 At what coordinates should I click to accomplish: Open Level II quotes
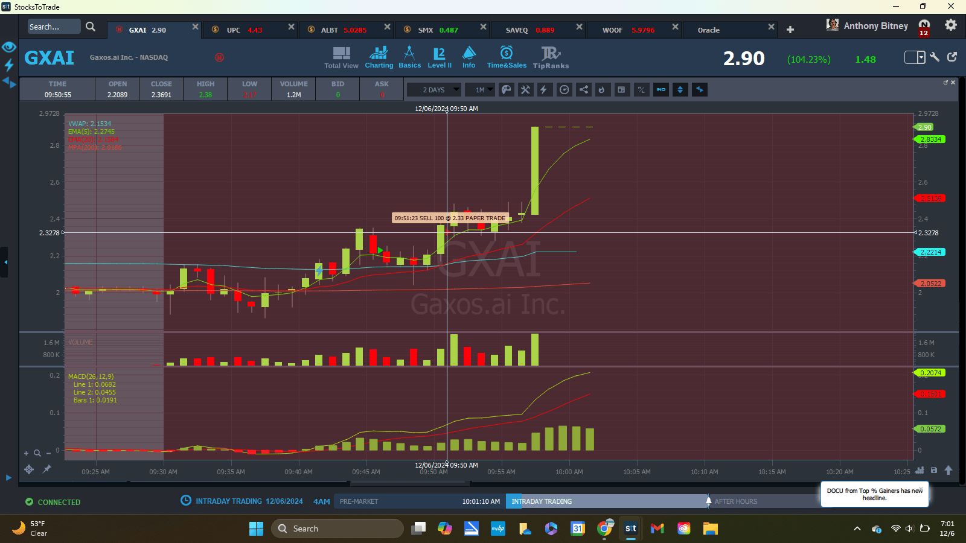[440, 57]
